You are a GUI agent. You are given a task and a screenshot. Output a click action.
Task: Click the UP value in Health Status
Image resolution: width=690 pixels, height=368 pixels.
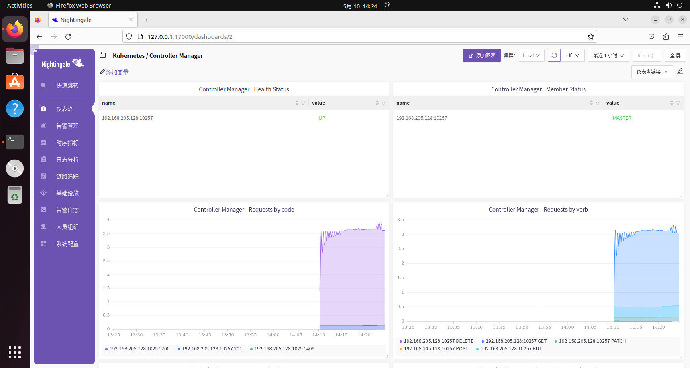(322, 118)
